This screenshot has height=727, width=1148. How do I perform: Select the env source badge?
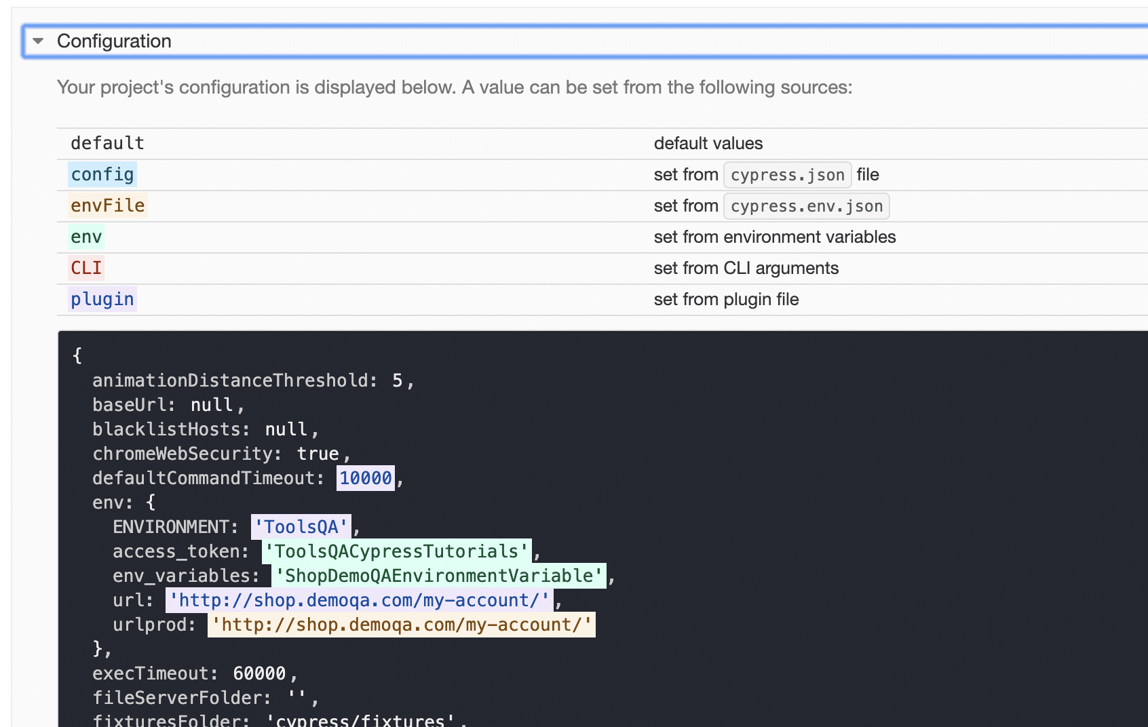coord(85,237)
